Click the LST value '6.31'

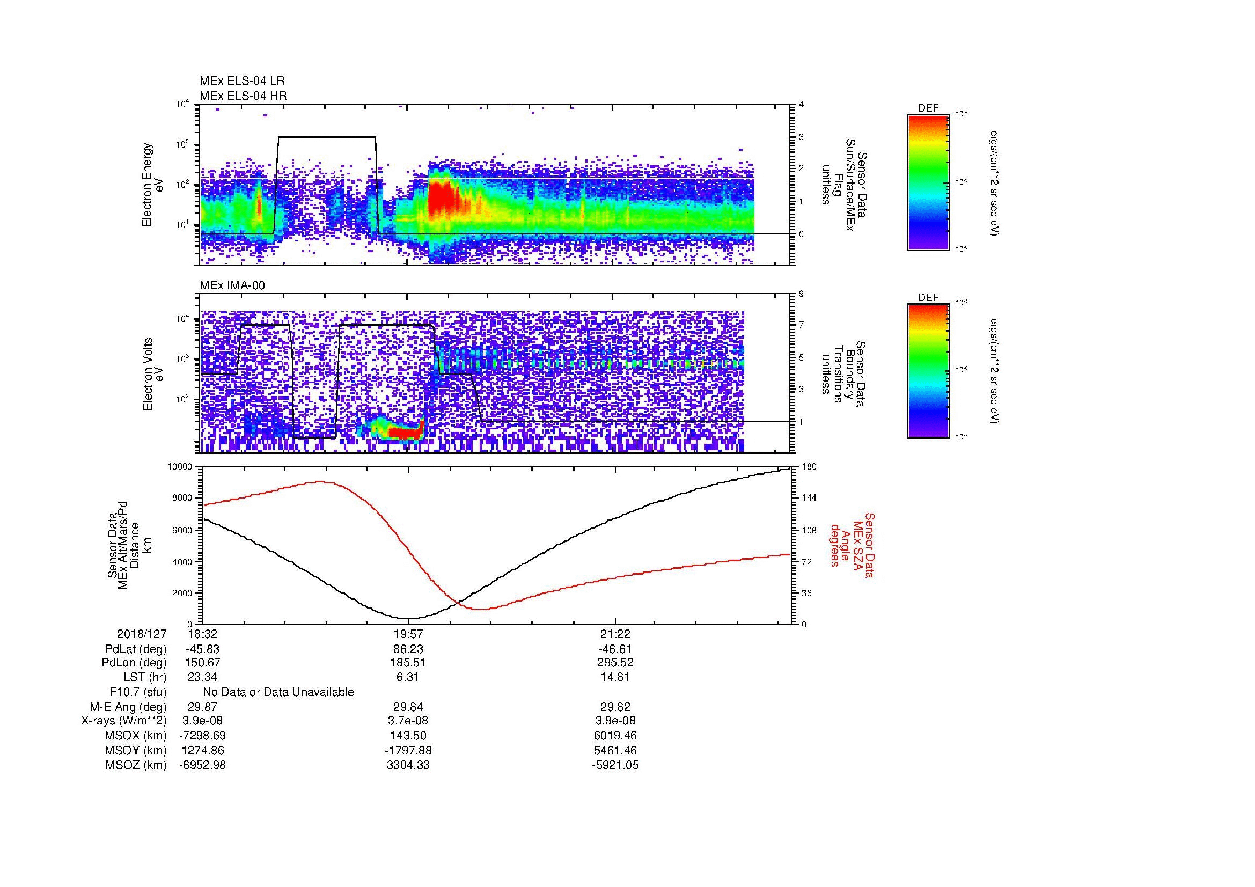point(408,677)
